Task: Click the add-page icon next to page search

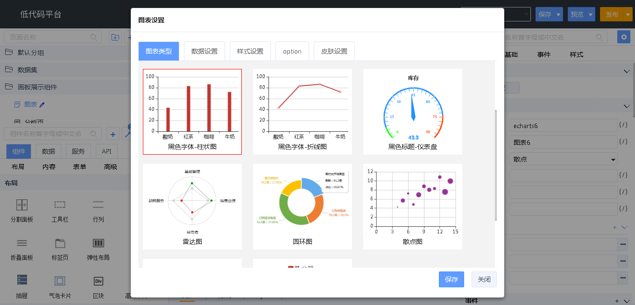Action: (115, 37)
